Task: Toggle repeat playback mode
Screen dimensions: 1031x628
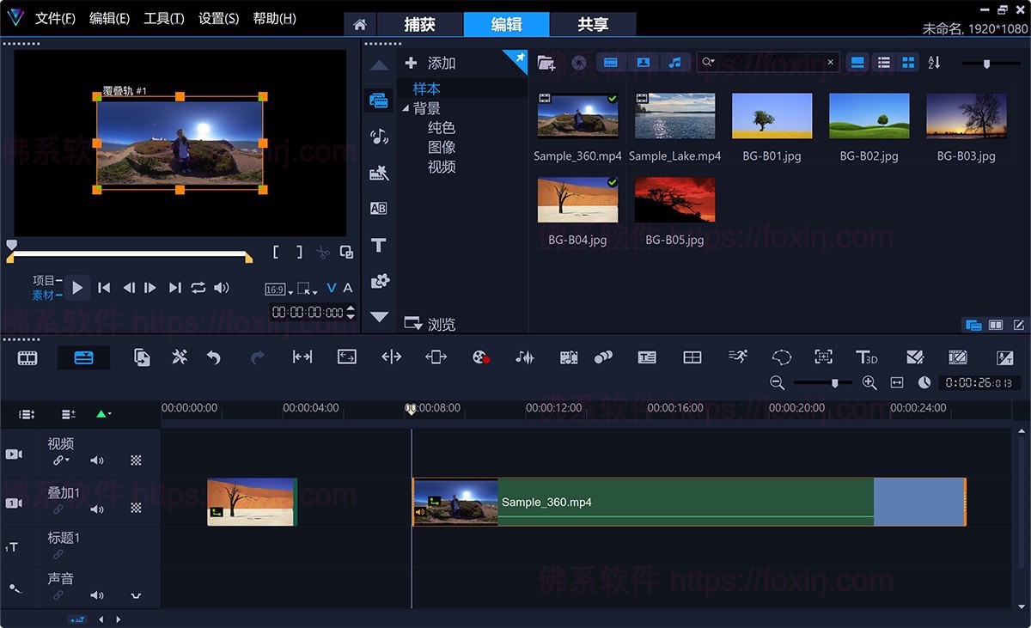Action: point(198,288)
